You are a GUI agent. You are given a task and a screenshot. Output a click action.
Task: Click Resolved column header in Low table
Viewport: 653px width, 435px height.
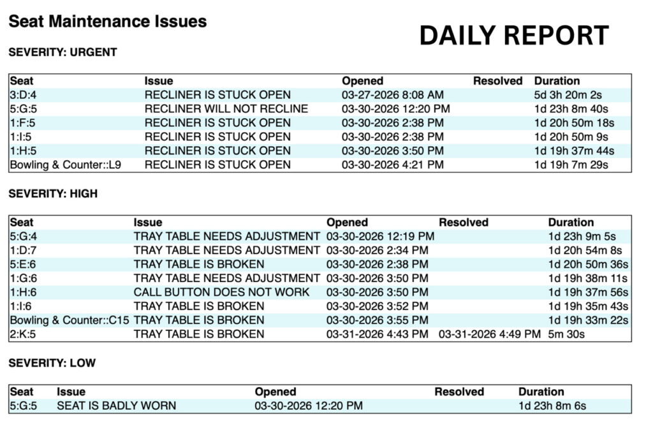coord(459,392)
